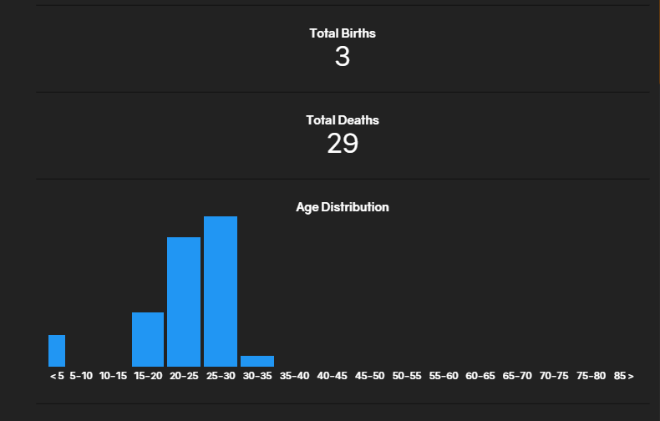Click the 75-80 axis label
The image size is (660, 421).
tap(591, 376)
